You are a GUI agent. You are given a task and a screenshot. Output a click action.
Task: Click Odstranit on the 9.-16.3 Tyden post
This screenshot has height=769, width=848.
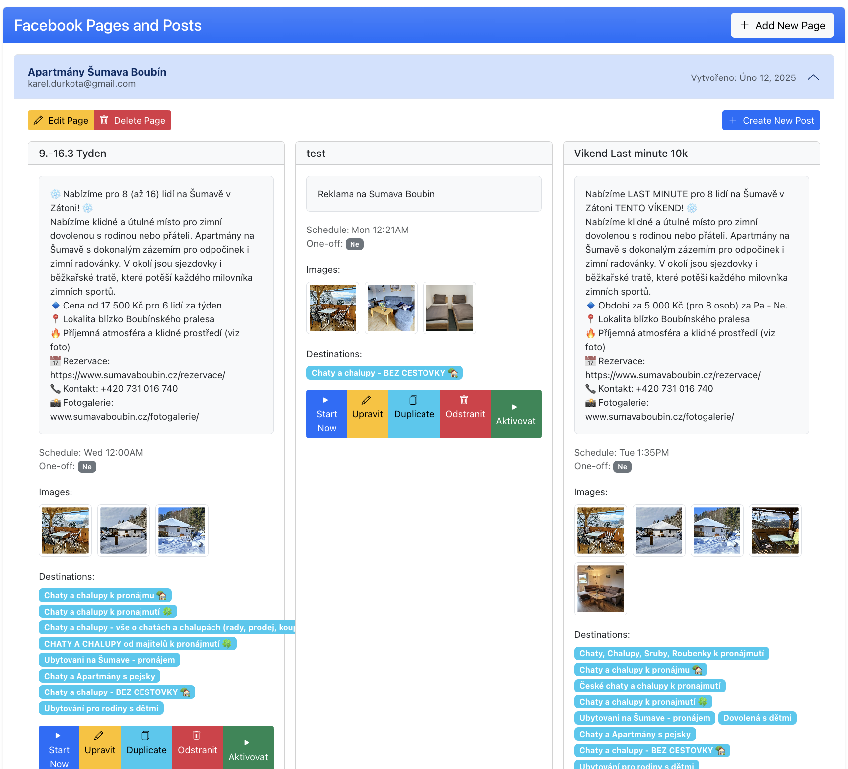[x=198, y=748]
